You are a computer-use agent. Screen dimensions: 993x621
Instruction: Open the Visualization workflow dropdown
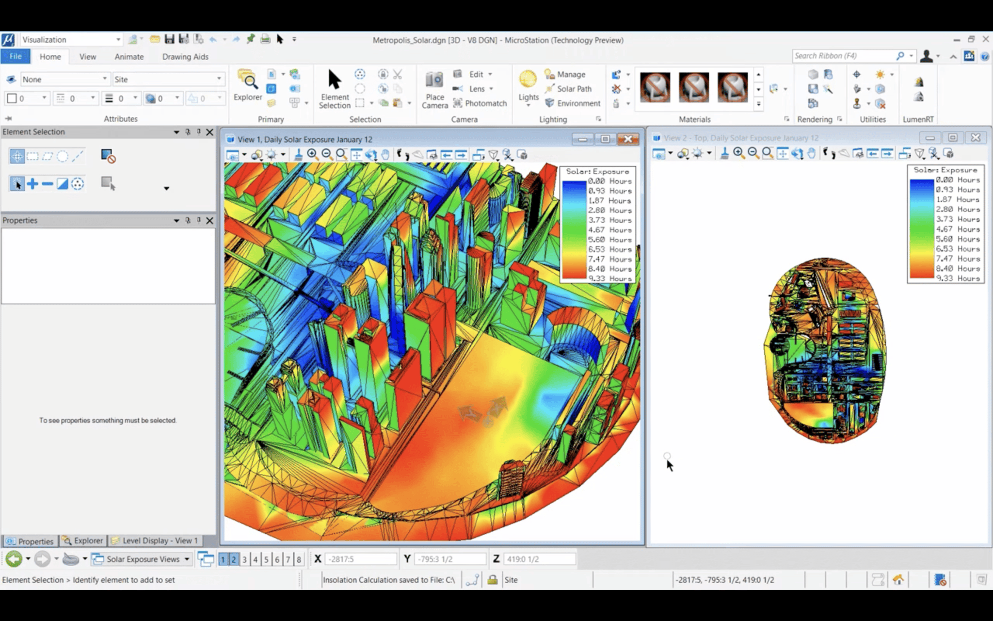point(118,40)
